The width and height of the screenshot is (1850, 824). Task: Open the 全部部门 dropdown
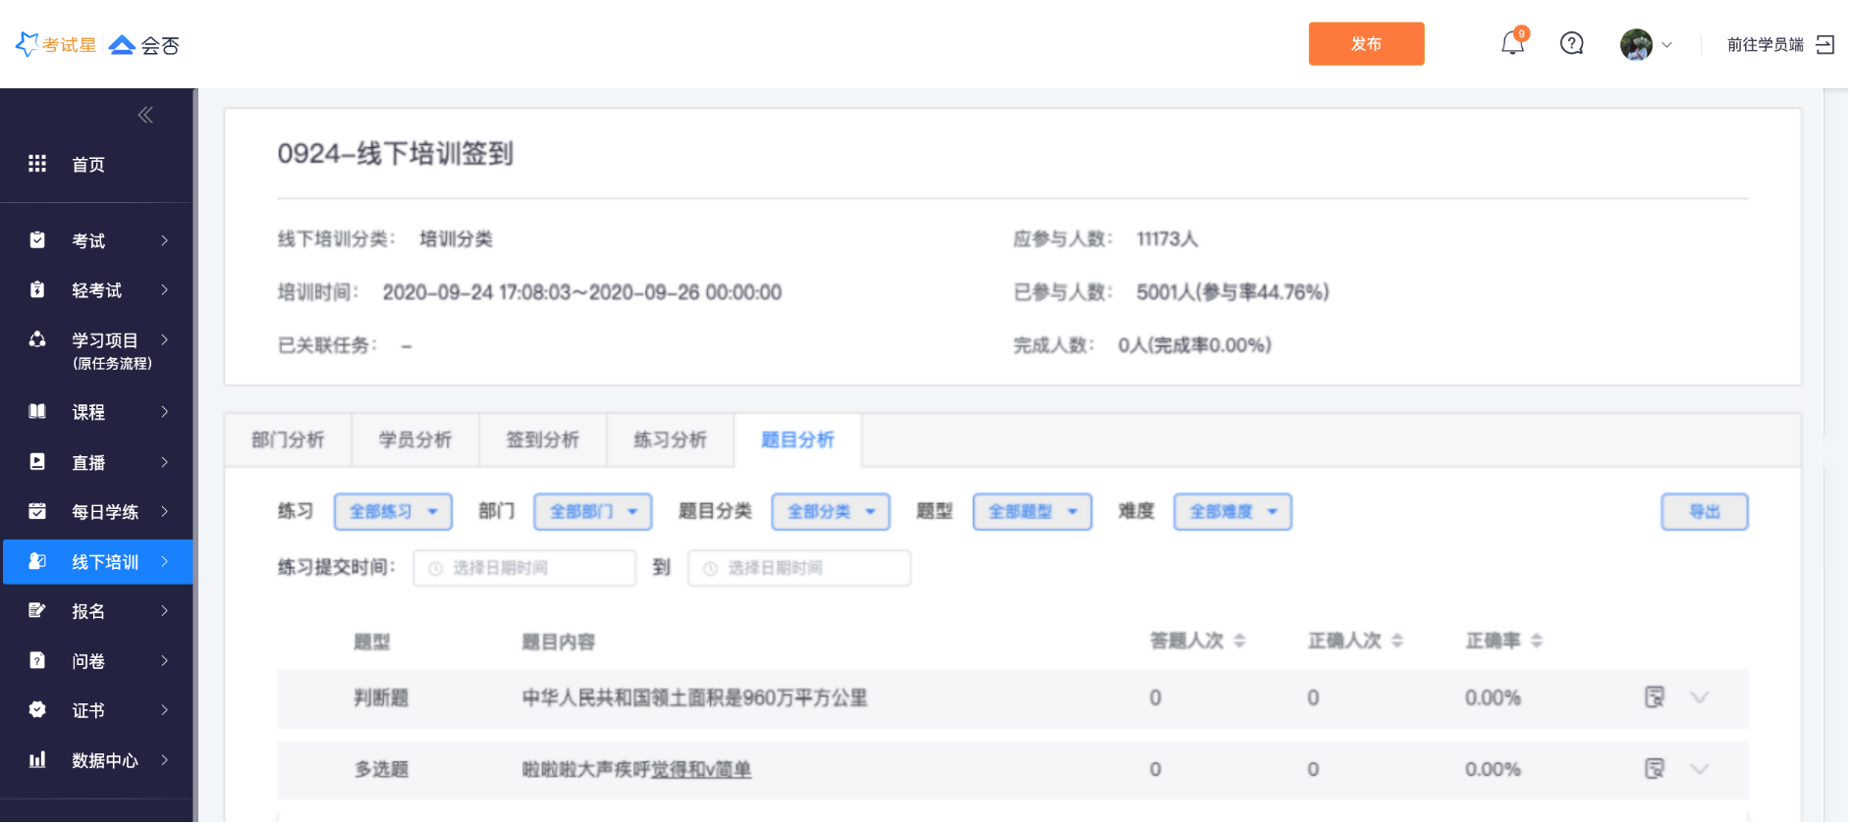point(593,511)
